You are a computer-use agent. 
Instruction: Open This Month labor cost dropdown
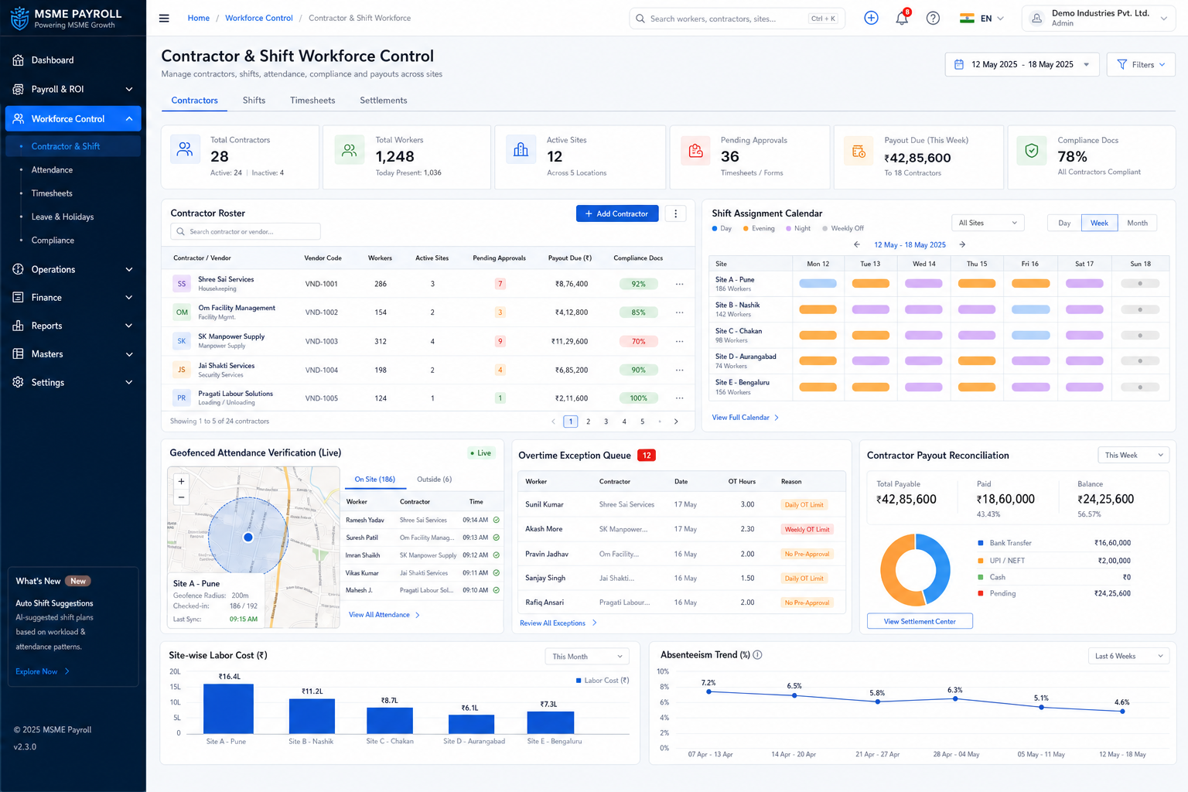587,657
